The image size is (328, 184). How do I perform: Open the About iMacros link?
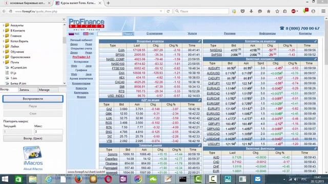click(x=33, y=169)
